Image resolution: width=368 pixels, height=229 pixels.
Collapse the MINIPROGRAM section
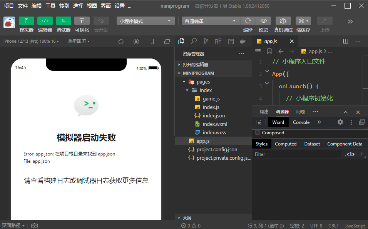pos(214,73)
